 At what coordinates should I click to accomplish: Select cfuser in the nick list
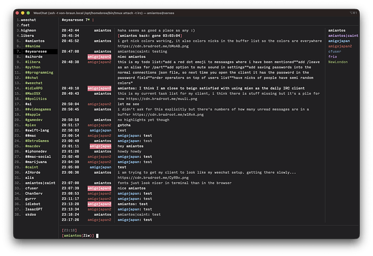[x=335, y=51]
